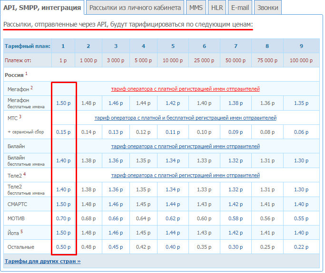325x273 pixels.
Task: Click the СМАРТС row label
Action: (x=17, y=204)
